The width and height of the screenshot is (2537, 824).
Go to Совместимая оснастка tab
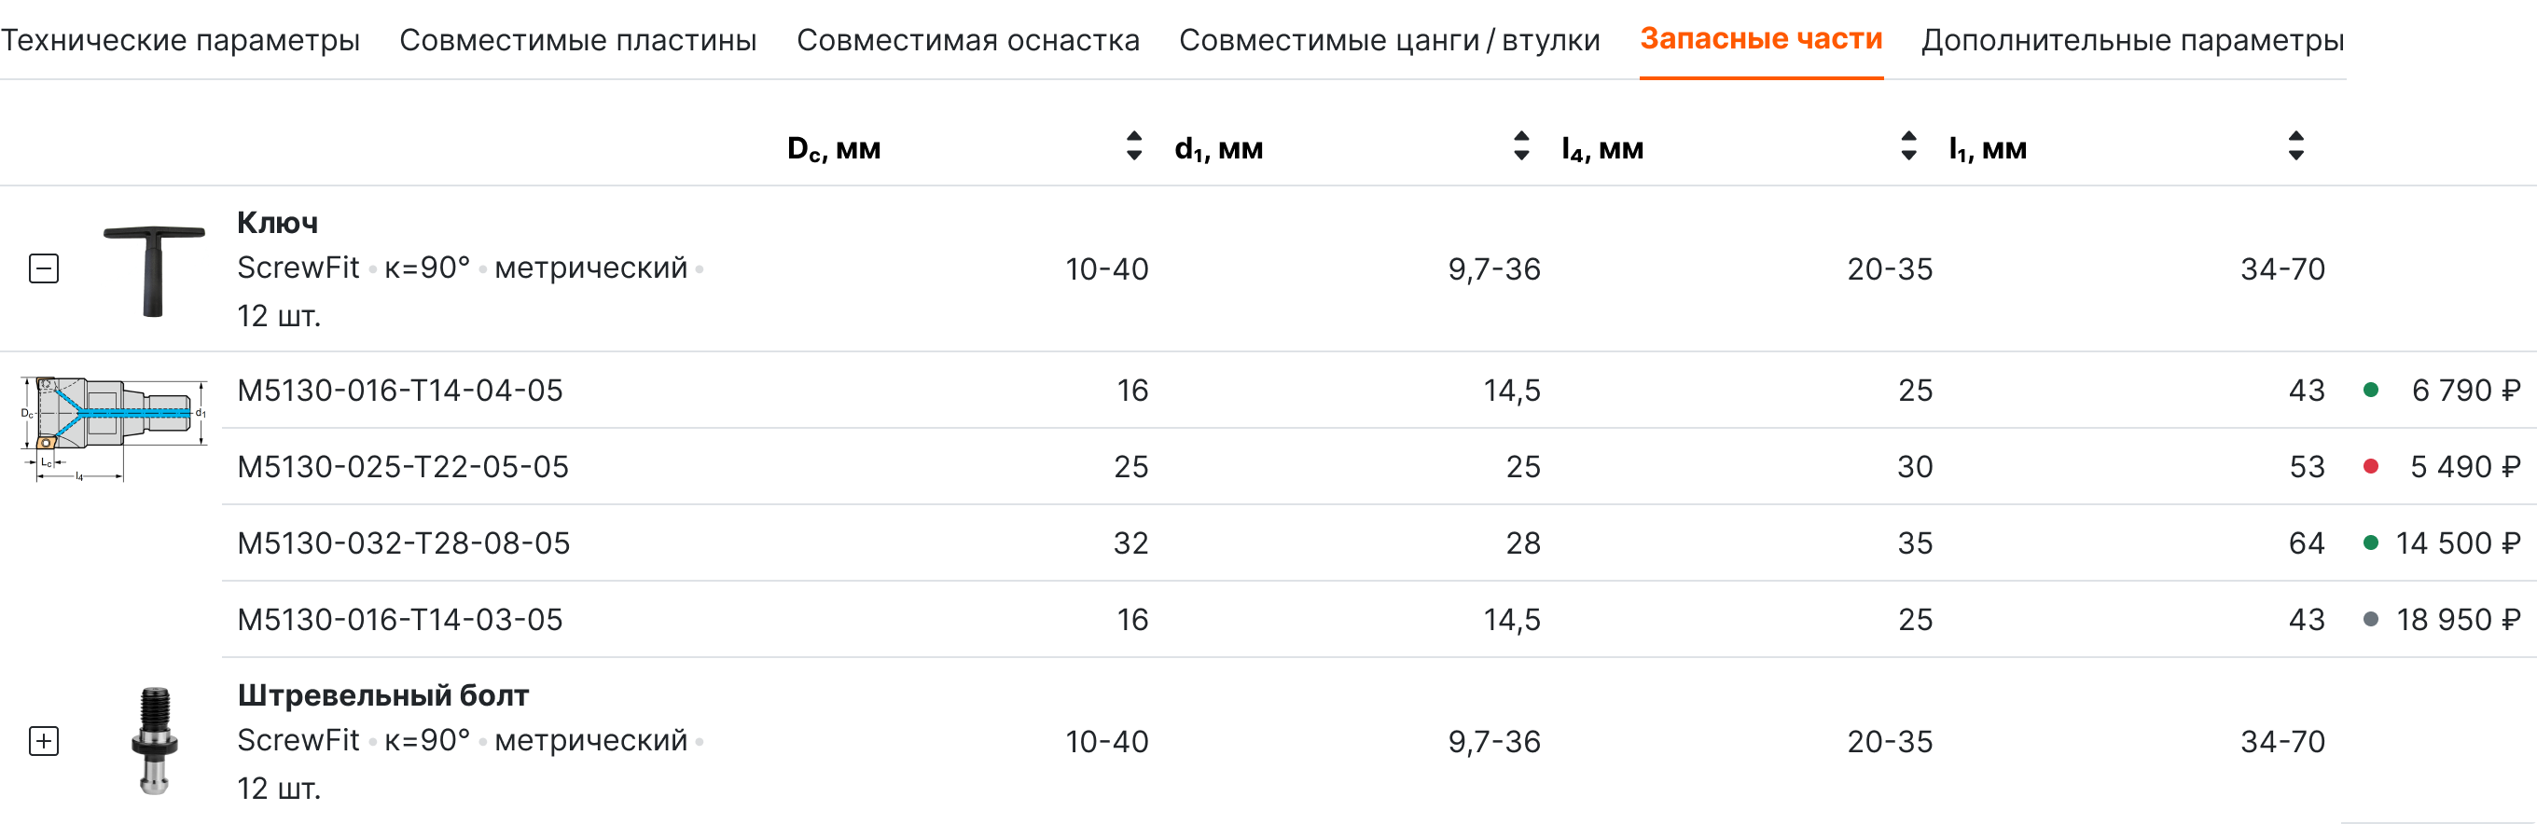(968, 40)
